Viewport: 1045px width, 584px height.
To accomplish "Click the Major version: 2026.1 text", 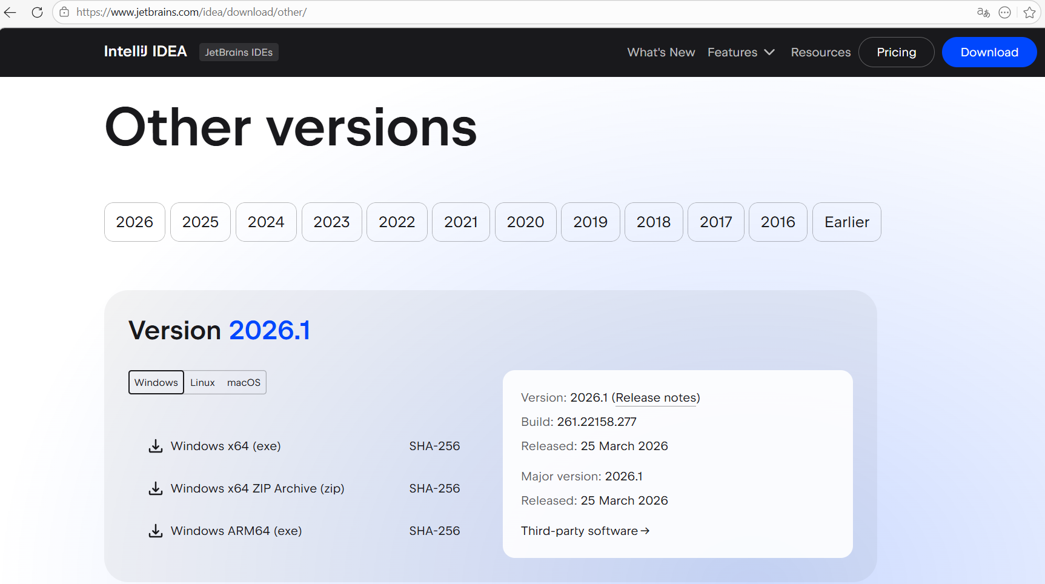I will [582, 476].
